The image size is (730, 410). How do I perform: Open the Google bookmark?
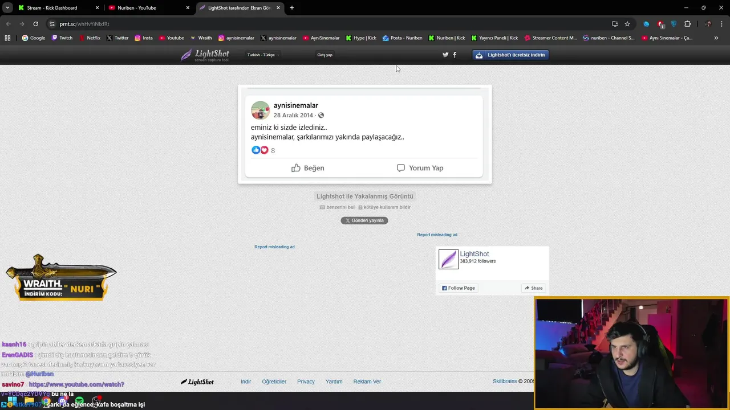click(x=34, y=38)
